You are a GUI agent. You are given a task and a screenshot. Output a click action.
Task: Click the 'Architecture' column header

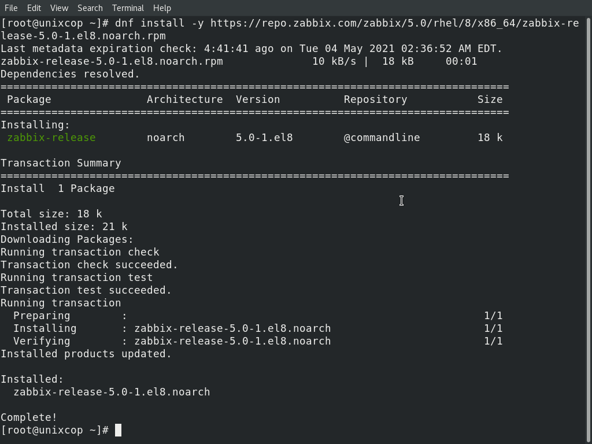pos(184,99)
